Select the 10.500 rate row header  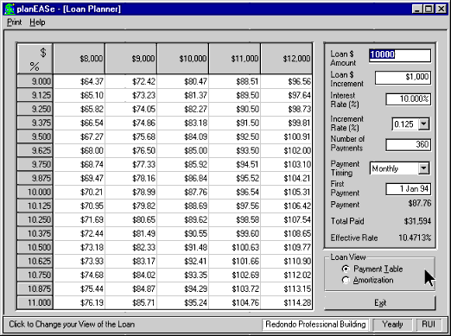click(x=35, y=247)
